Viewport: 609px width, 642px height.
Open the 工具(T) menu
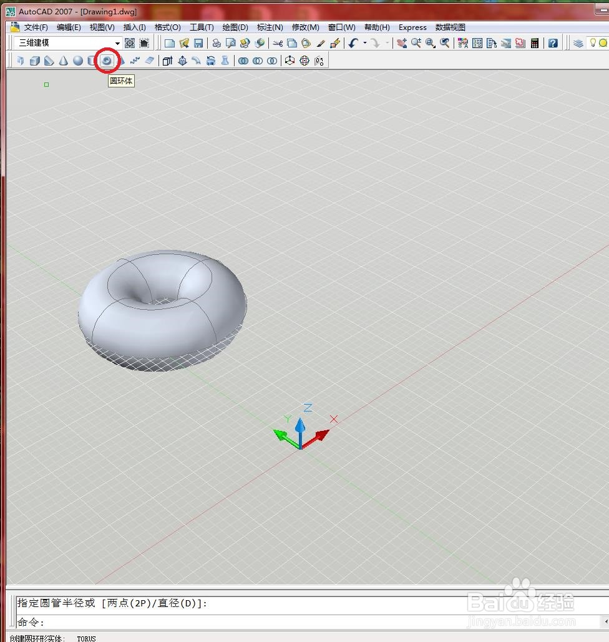click(x=202, y=27)
